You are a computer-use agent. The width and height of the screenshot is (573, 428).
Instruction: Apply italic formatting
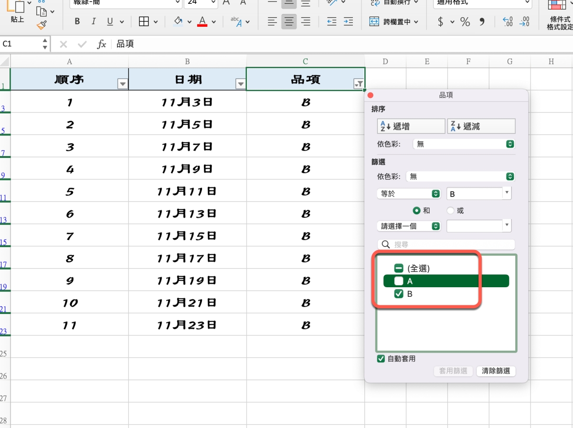94,21
